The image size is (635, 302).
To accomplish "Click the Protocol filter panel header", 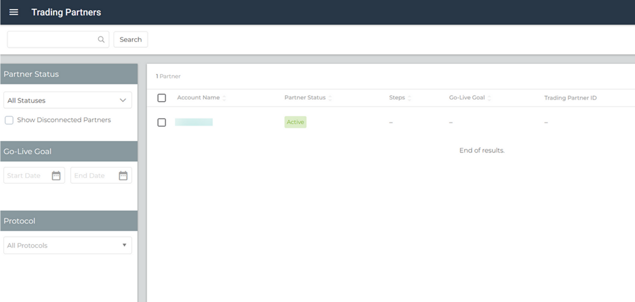I will pyautogui.click(x=69, y=221).
